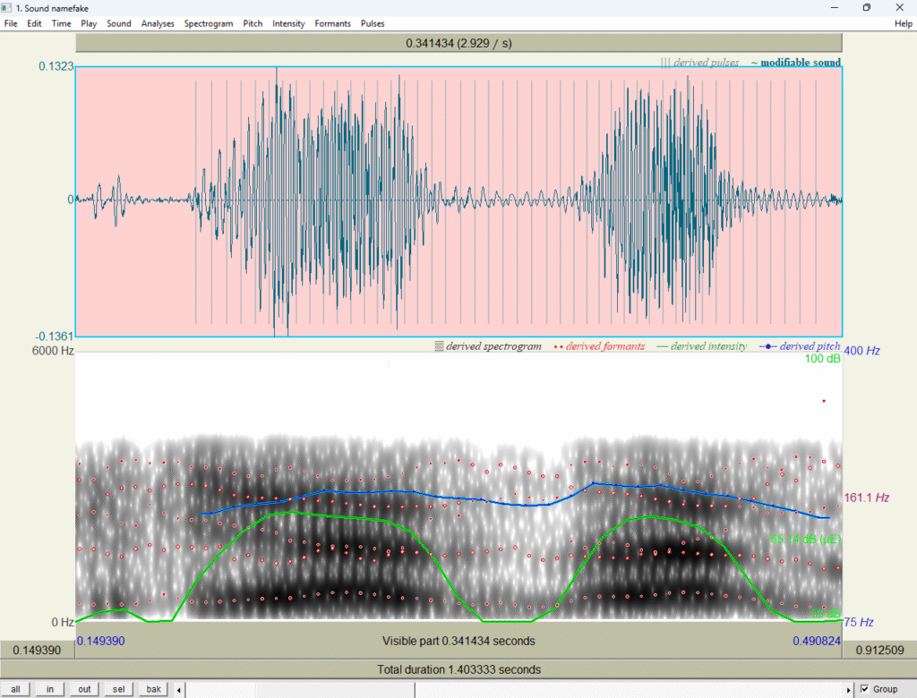Viewport: 917px width, 698px height.
Task: Open the Sound menu
Action: pos(119,23)
